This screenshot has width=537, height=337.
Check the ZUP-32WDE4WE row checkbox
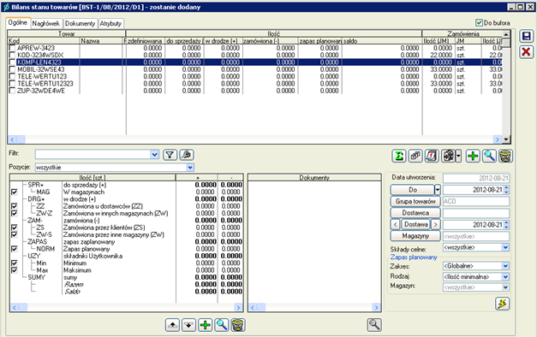coord(12,91)
